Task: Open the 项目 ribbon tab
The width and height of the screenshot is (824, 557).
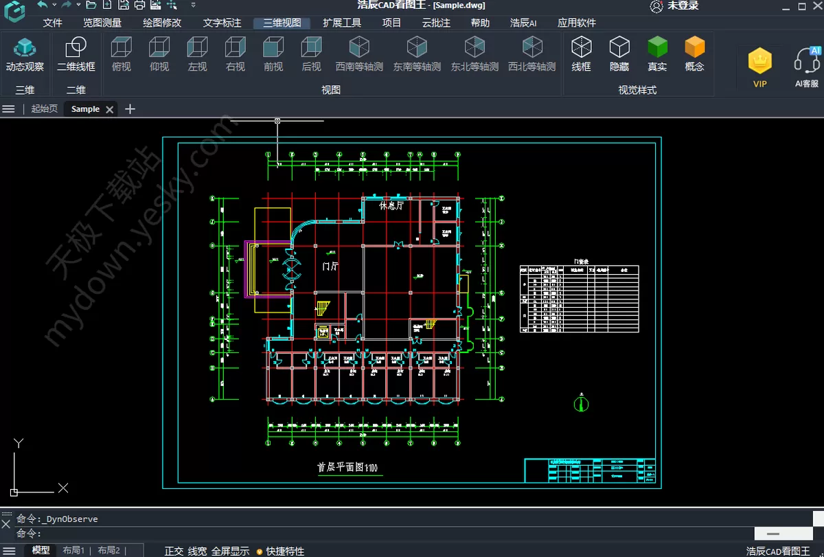Action: [391, 23]
